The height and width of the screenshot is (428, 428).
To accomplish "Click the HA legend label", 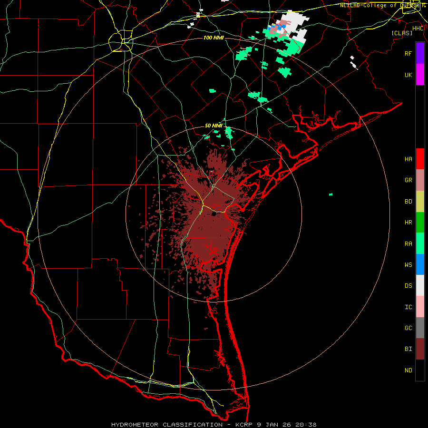I will (408, 159).
